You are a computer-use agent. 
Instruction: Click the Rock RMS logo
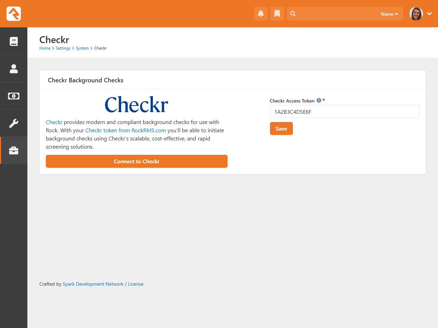click(14, 14)
